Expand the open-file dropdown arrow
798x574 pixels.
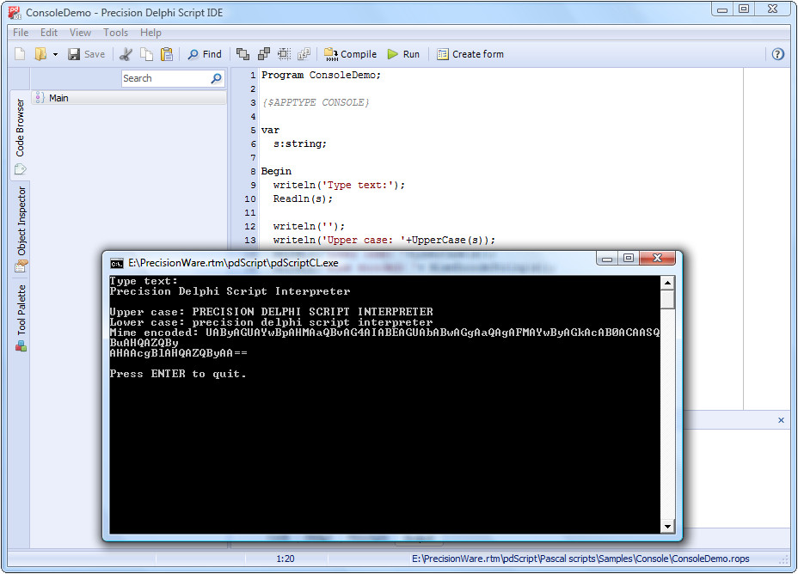(55, 54)
